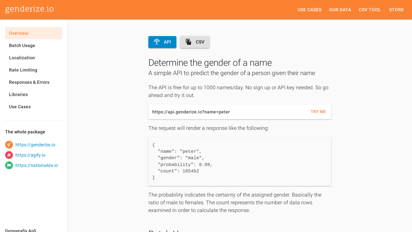Click the api.genderize.io request URL

191,112
